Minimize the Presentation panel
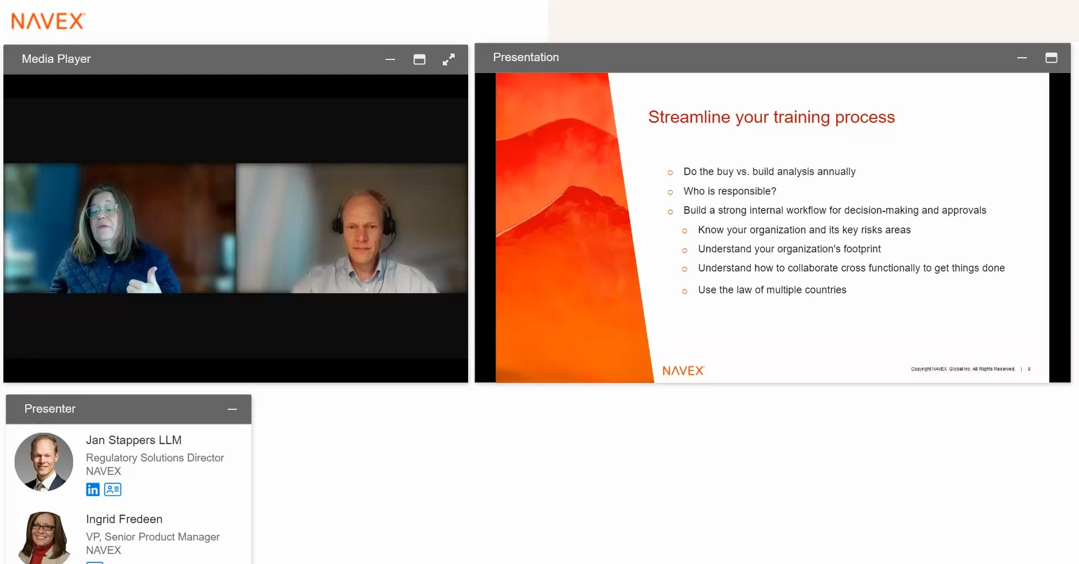1079x564 pixels. [1022, 58]
